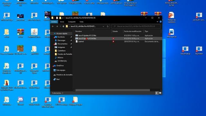Select the Launcher Minecraft desktop icon
The height and width of the screenshot is (116, 206).
48,102
